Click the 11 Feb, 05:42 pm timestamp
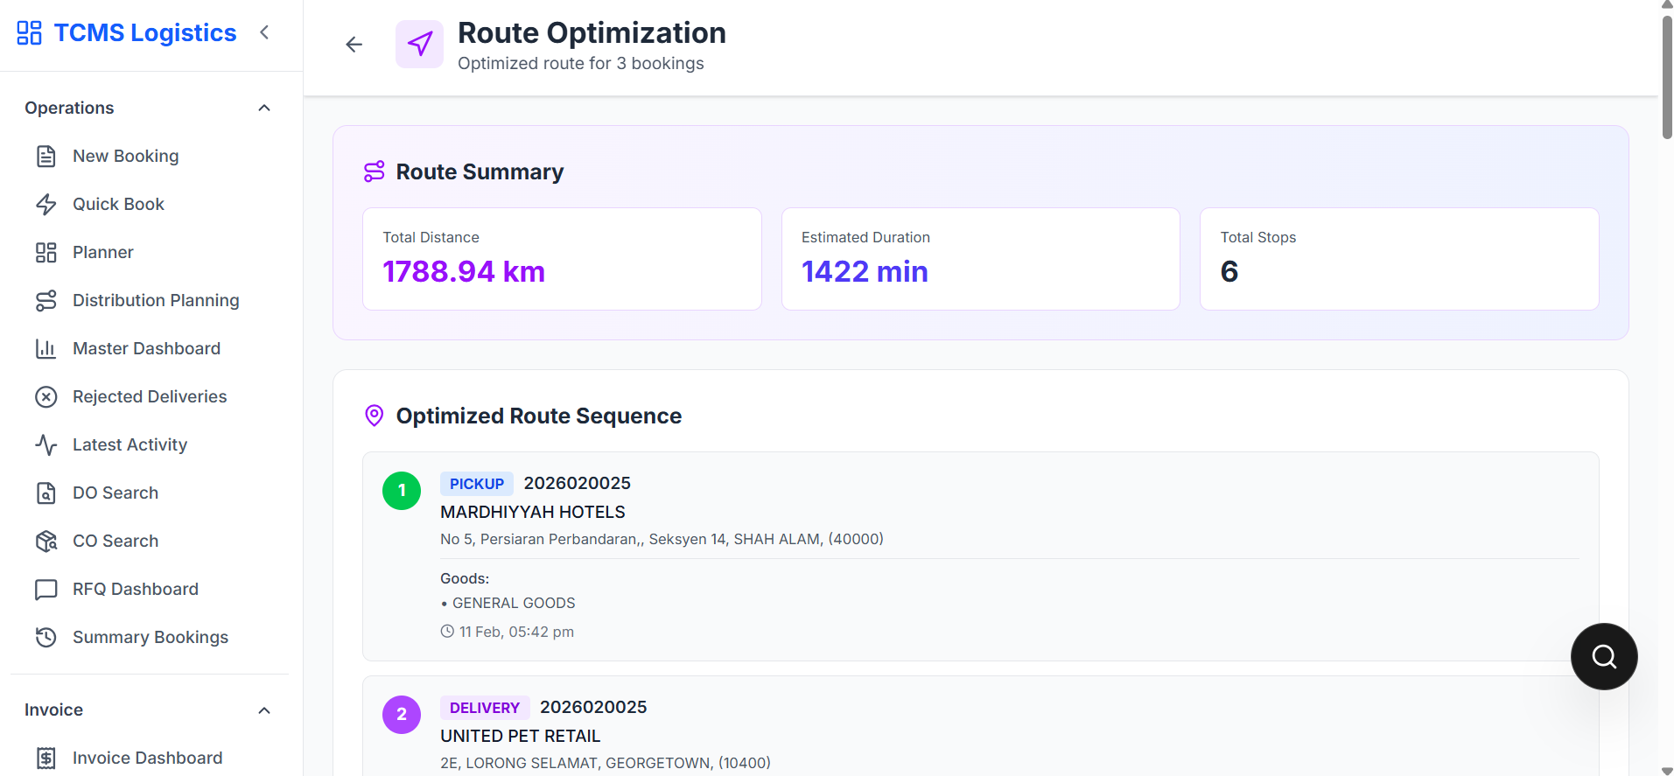 coord(516,632)
